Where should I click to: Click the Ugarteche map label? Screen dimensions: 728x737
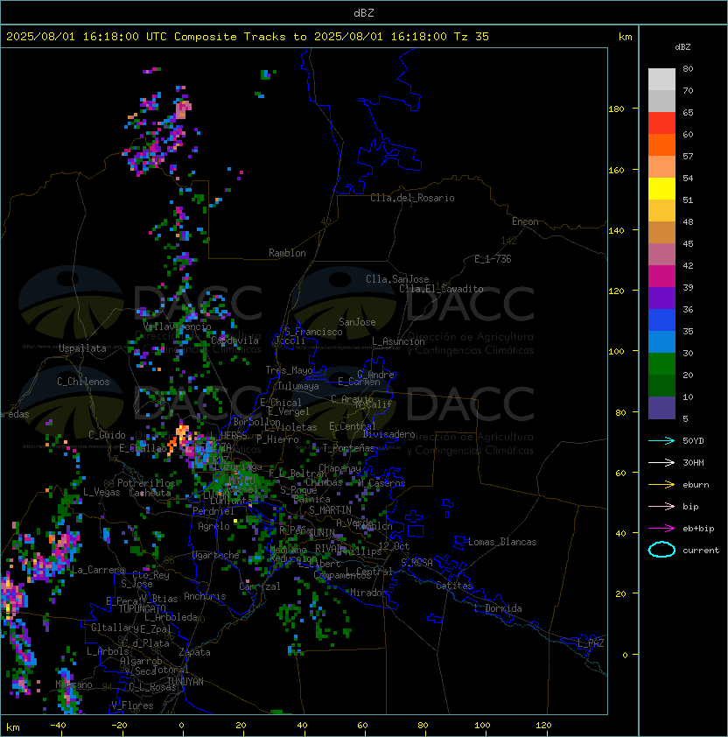click(x=216, y=555)
